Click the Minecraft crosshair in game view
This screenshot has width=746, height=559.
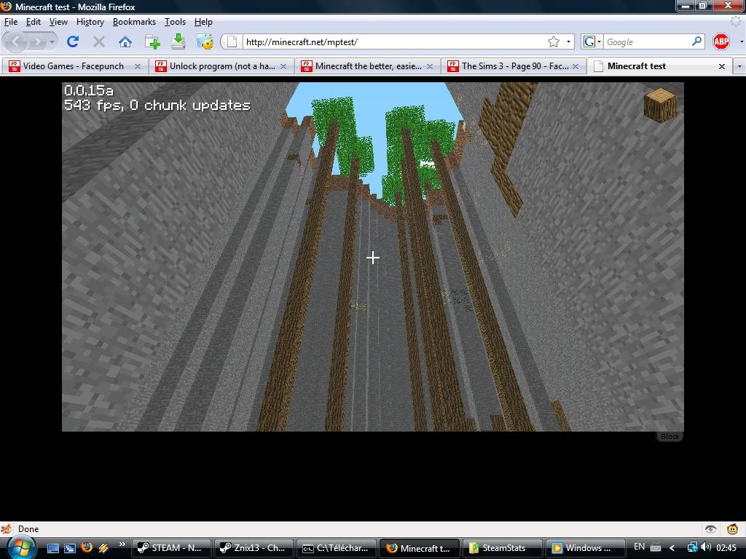coord(373,258)
